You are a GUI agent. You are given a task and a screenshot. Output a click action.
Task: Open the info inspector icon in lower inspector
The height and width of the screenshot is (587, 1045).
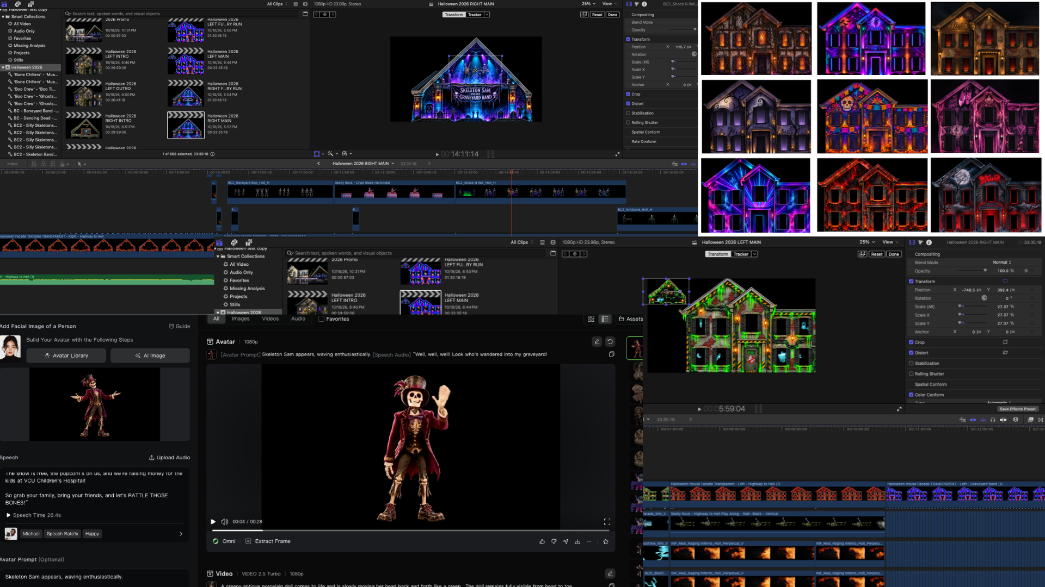coord(929,242)
